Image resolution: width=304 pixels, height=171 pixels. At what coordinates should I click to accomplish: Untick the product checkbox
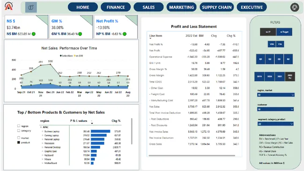(x=19, y=142)
